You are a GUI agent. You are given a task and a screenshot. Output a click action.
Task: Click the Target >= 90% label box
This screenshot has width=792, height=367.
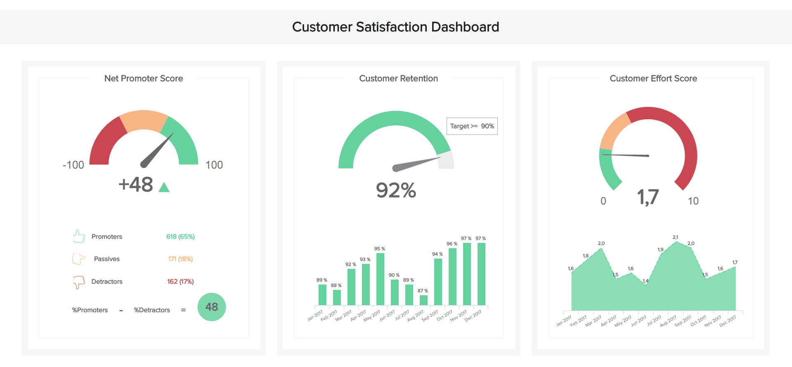click(472, 126)
